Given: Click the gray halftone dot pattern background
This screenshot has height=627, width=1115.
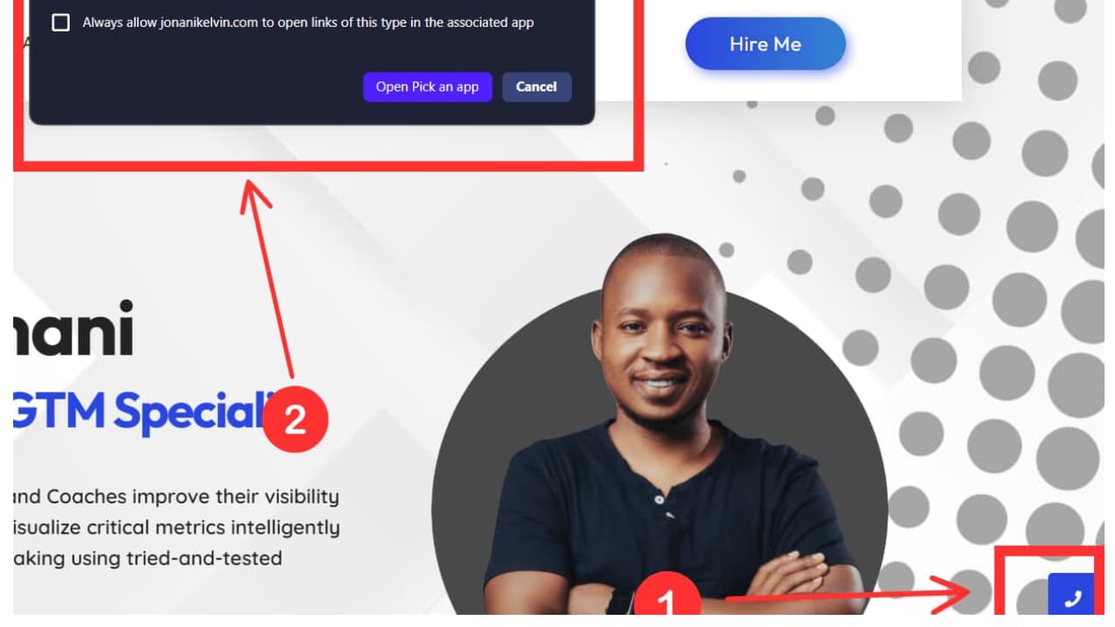Looking at the screenshot, I should pyautogui.click(x=1002, y=261).
